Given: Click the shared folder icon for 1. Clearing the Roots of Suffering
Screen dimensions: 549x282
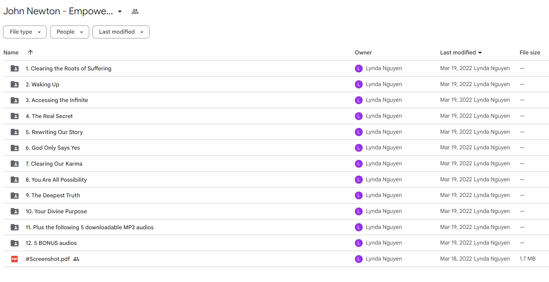Looking at the screenshot, I should tap(15, 68).
